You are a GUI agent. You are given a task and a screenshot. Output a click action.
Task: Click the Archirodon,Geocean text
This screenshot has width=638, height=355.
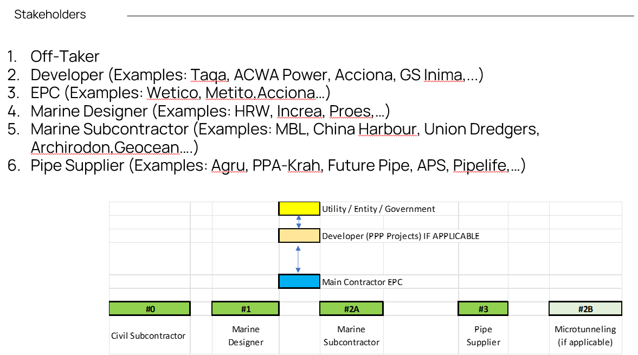coord(105,147)
